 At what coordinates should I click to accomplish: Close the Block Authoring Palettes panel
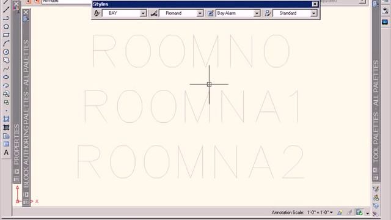(x=26, y=12)
